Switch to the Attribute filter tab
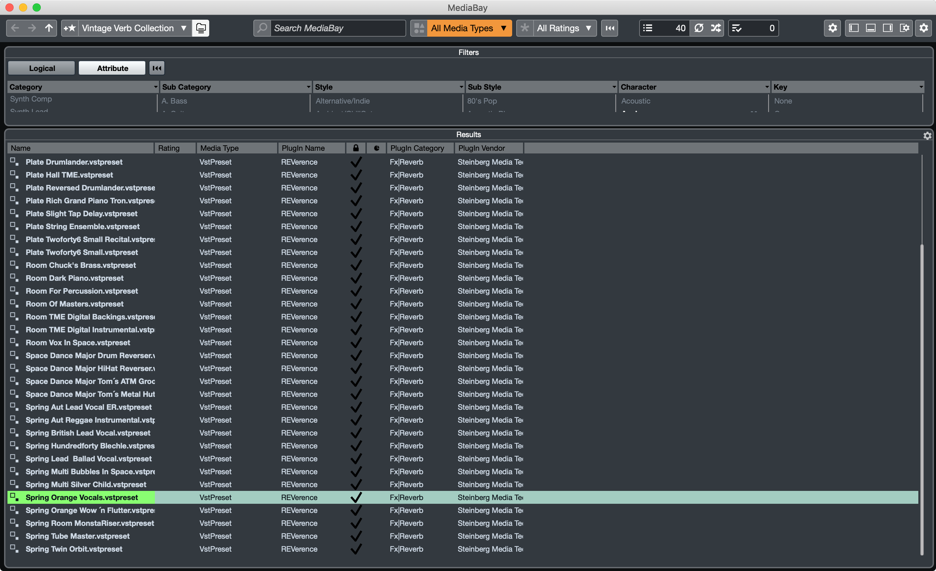 coord(112,68)
